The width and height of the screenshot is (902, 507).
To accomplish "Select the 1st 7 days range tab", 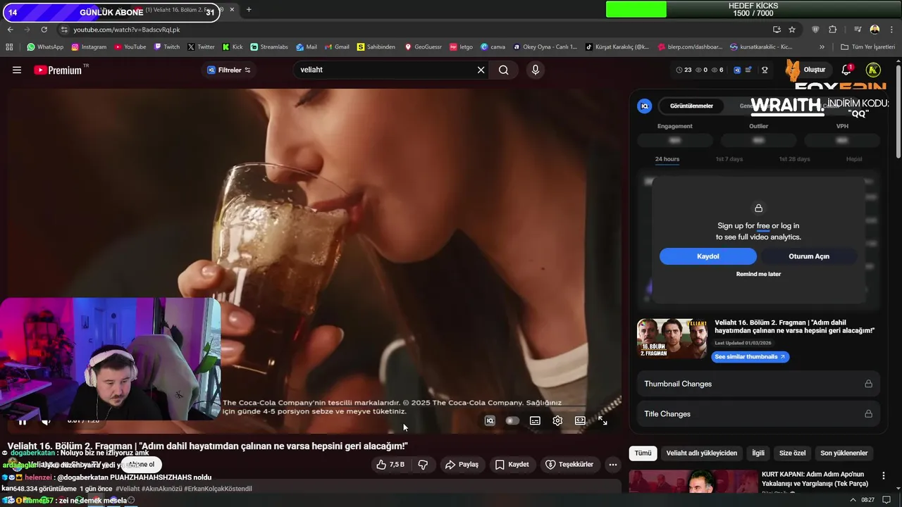I will pos(729,159).
